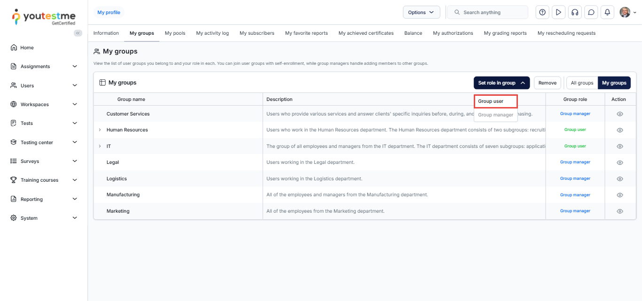
Task: View the Marketing group via eye icon
Action: pos(619,211)
